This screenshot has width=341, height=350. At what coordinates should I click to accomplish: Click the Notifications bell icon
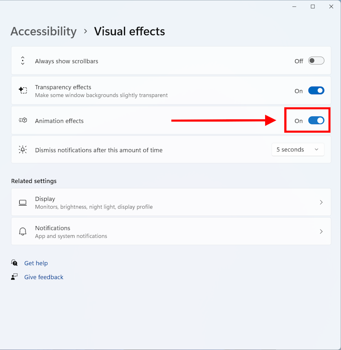click(23, 231)
